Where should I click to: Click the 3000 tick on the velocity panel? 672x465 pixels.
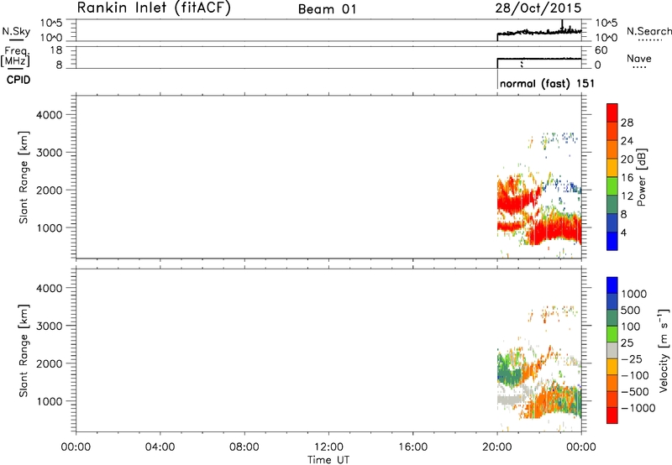(x=50, y=326)
